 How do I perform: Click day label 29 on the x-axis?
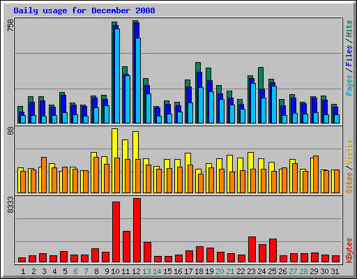[314, 271]
